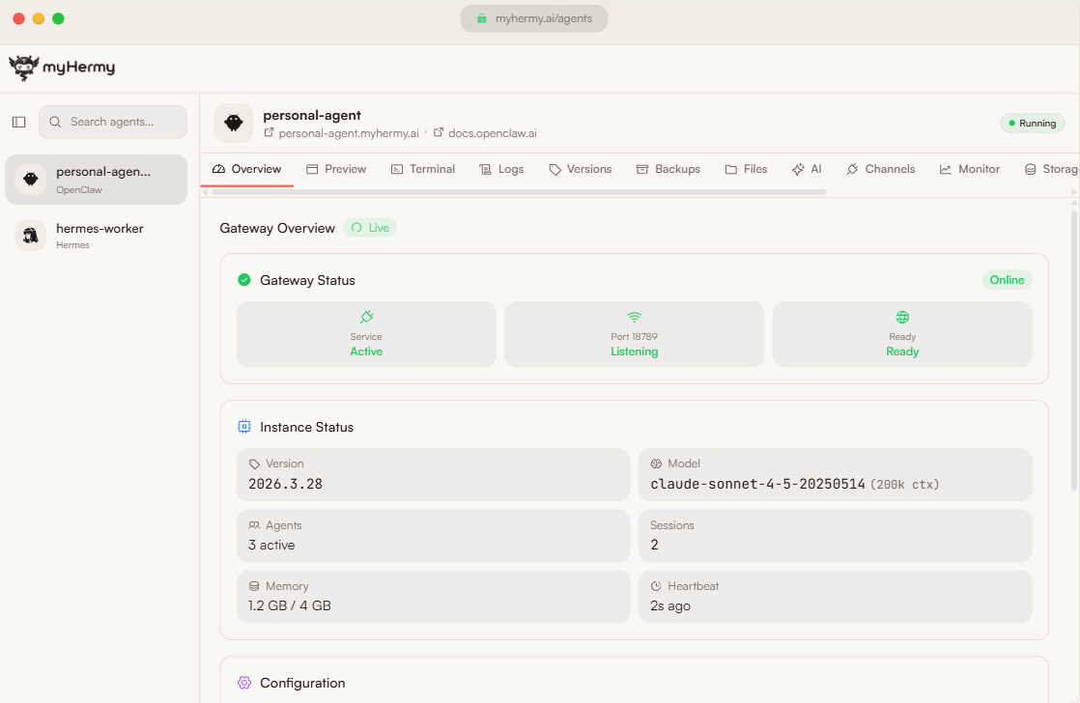Select the personal-agent OpenClaw sidebar entry
Viewport: 1080px width, 703px height.
96,179
